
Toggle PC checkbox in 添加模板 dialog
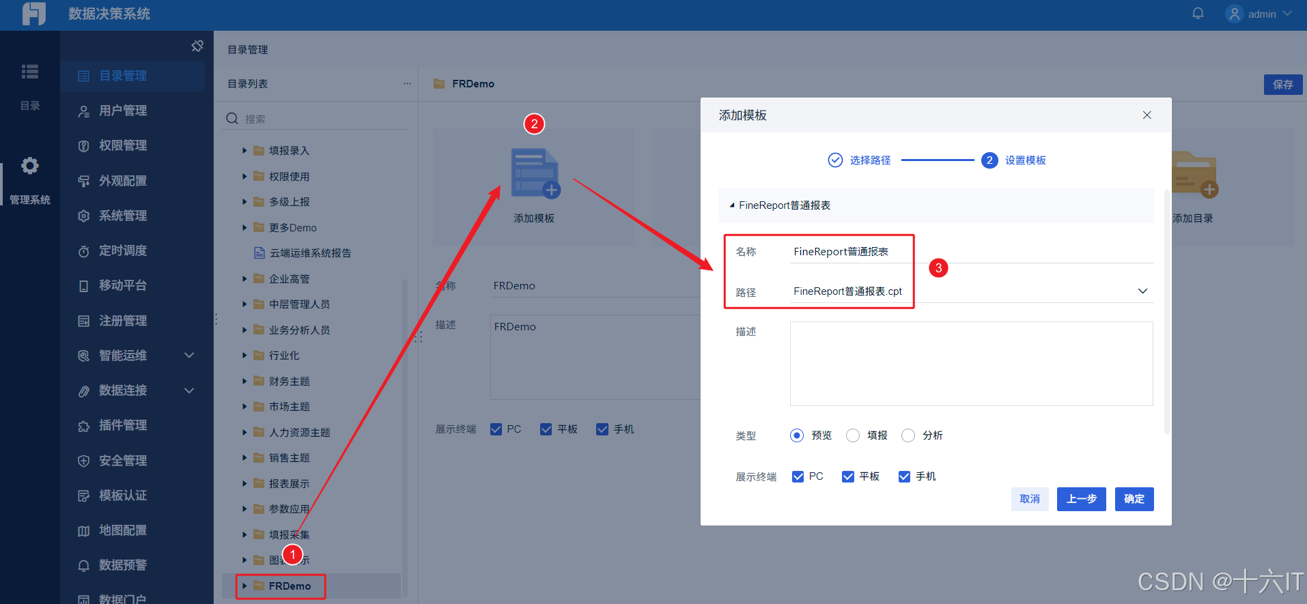[798, 476]
